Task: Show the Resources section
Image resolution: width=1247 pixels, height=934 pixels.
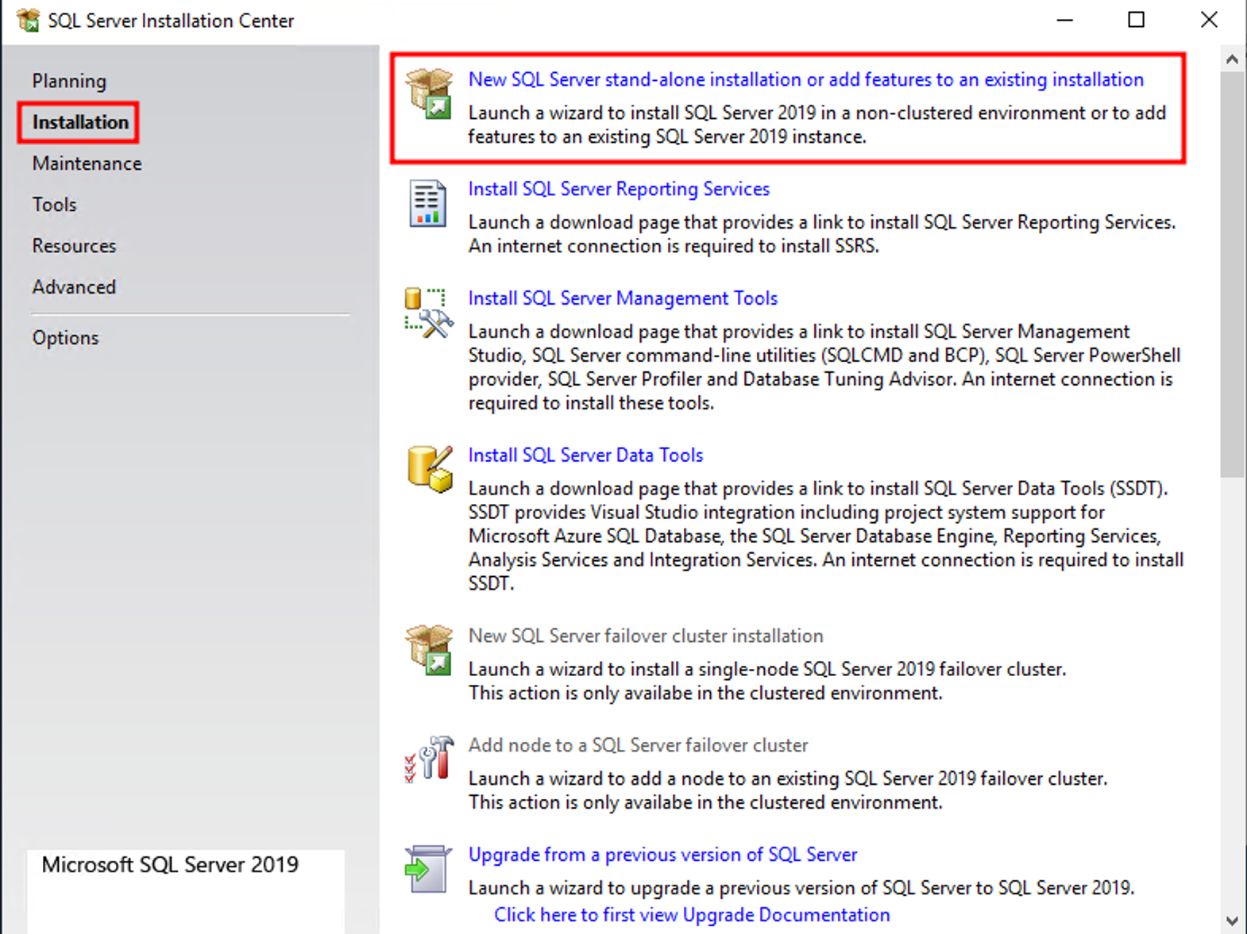Action: tap(75, 246)
